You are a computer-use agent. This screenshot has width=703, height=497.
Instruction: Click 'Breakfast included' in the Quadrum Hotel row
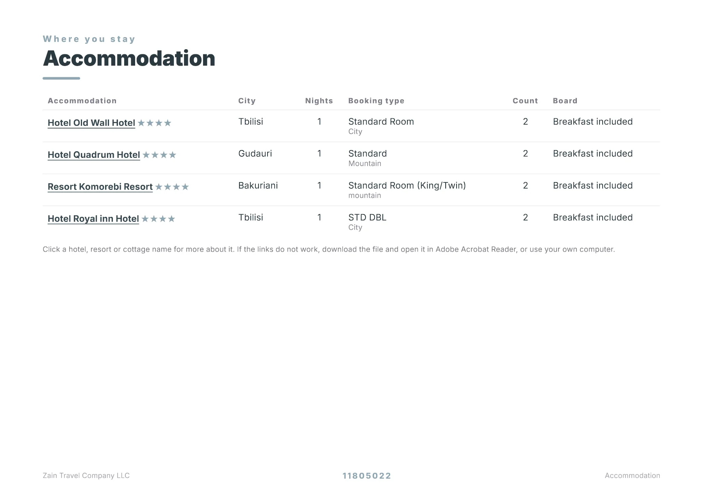click(x=593, y=154)
